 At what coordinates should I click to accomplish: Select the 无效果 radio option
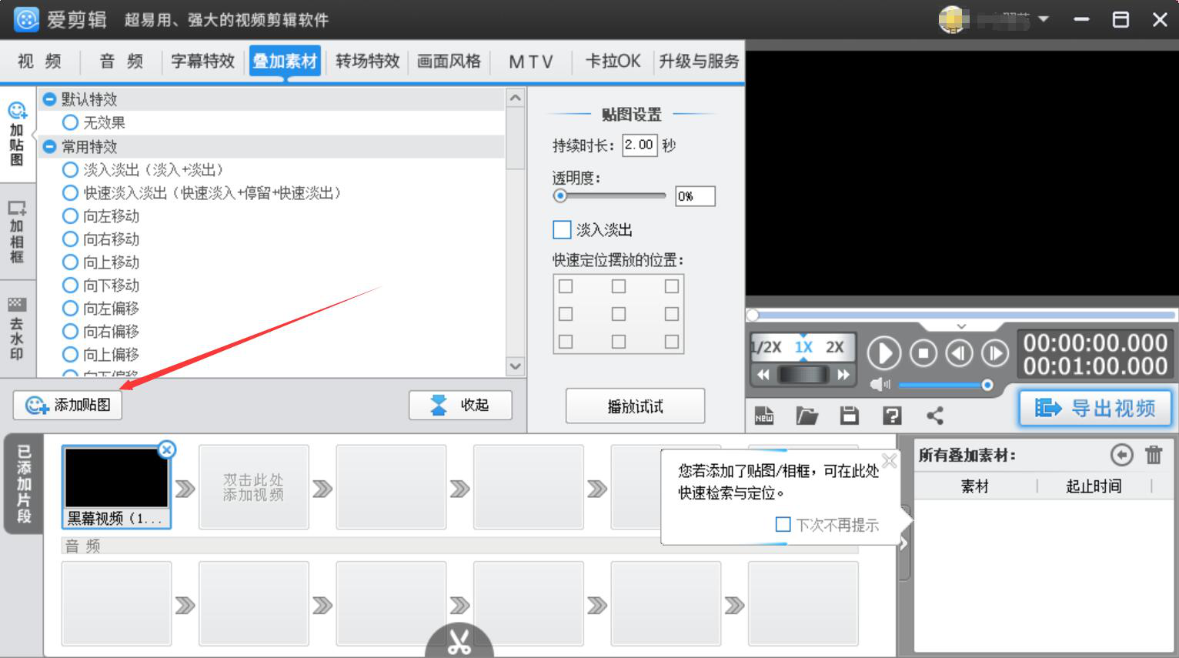[70, 122]
